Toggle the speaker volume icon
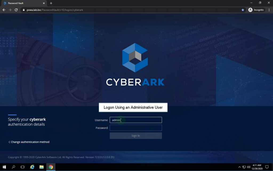 [249, 167]
